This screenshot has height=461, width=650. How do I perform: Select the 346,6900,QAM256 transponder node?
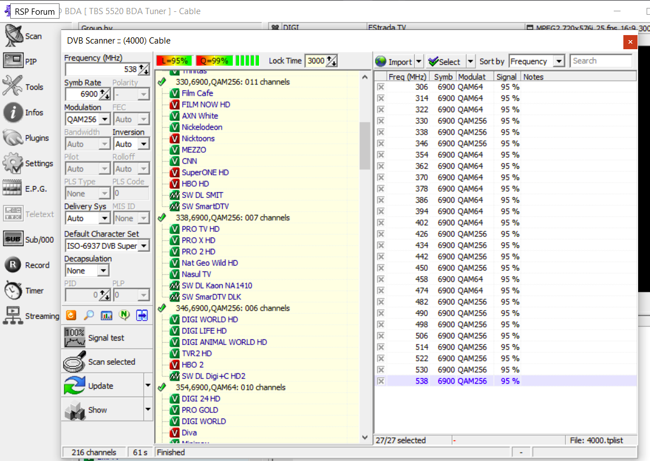[232, 308]
